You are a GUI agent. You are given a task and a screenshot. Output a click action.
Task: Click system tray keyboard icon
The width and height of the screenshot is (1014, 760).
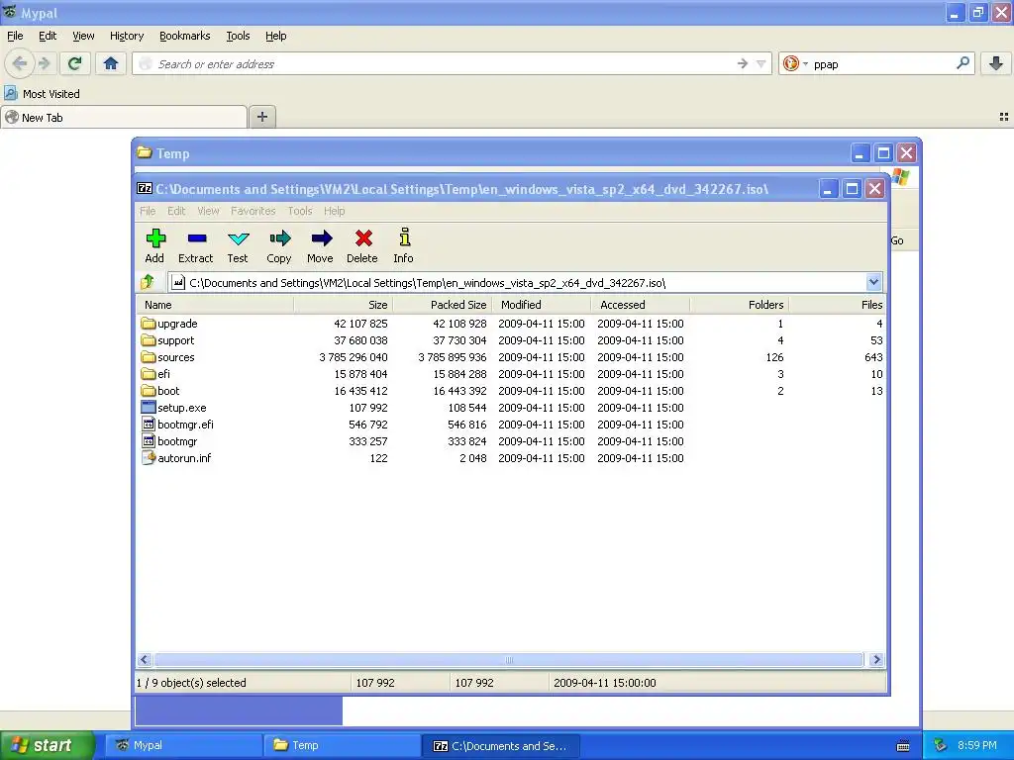click(903, 746)
